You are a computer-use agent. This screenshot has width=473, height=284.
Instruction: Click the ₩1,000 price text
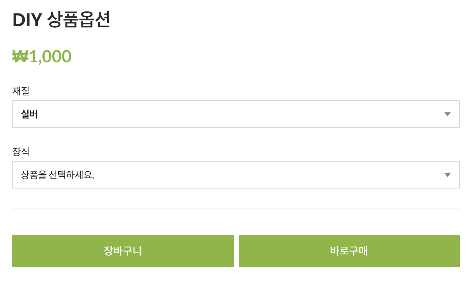click(x=42, y=56)
